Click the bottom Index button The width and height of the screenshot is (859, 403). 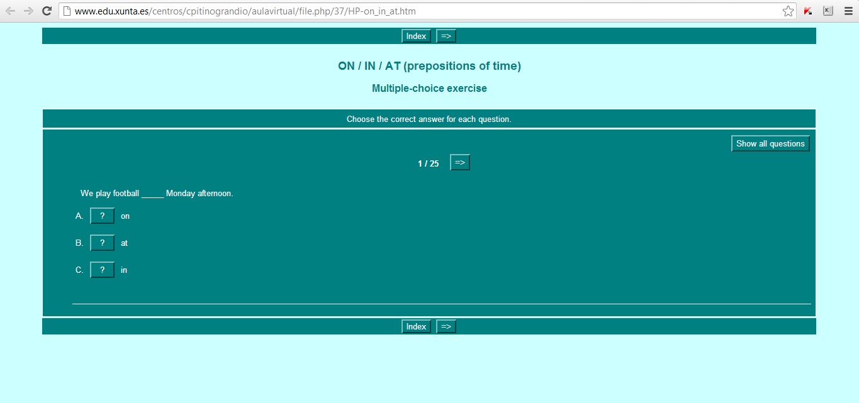(x=416, y=326)
